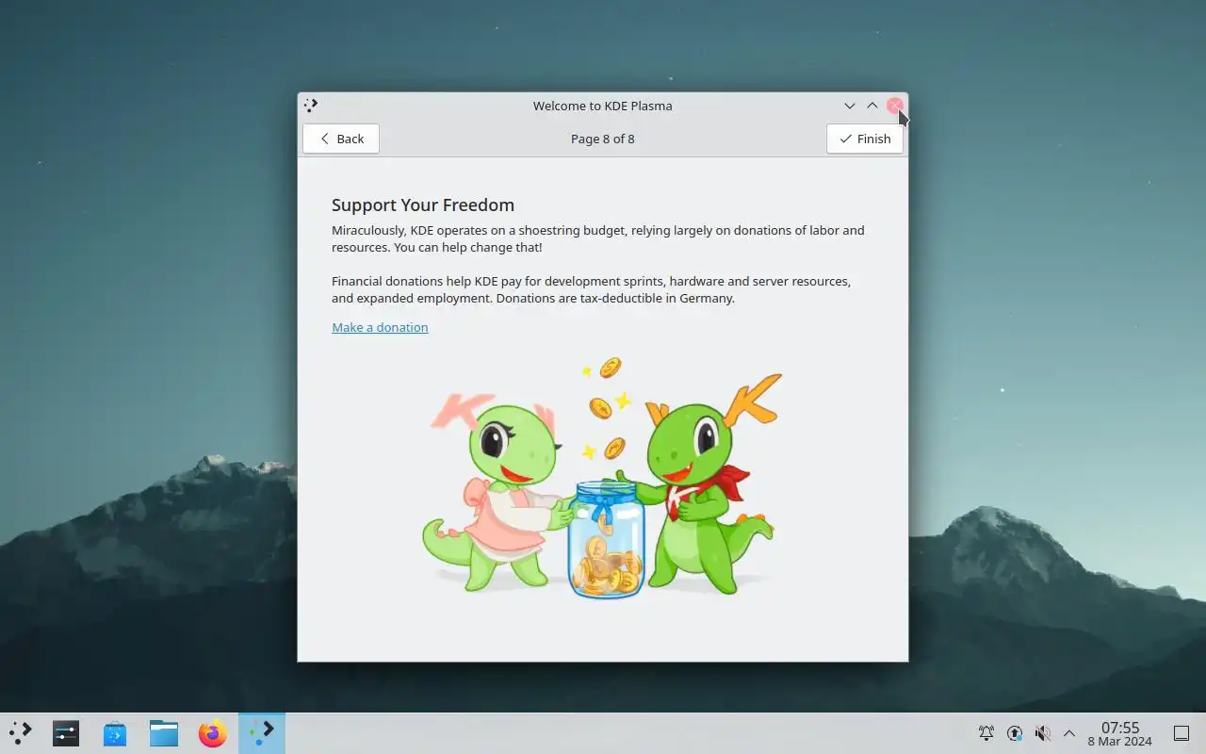Open Discover software center from taskbar
1206x754 pixels.
coord(115,732)
